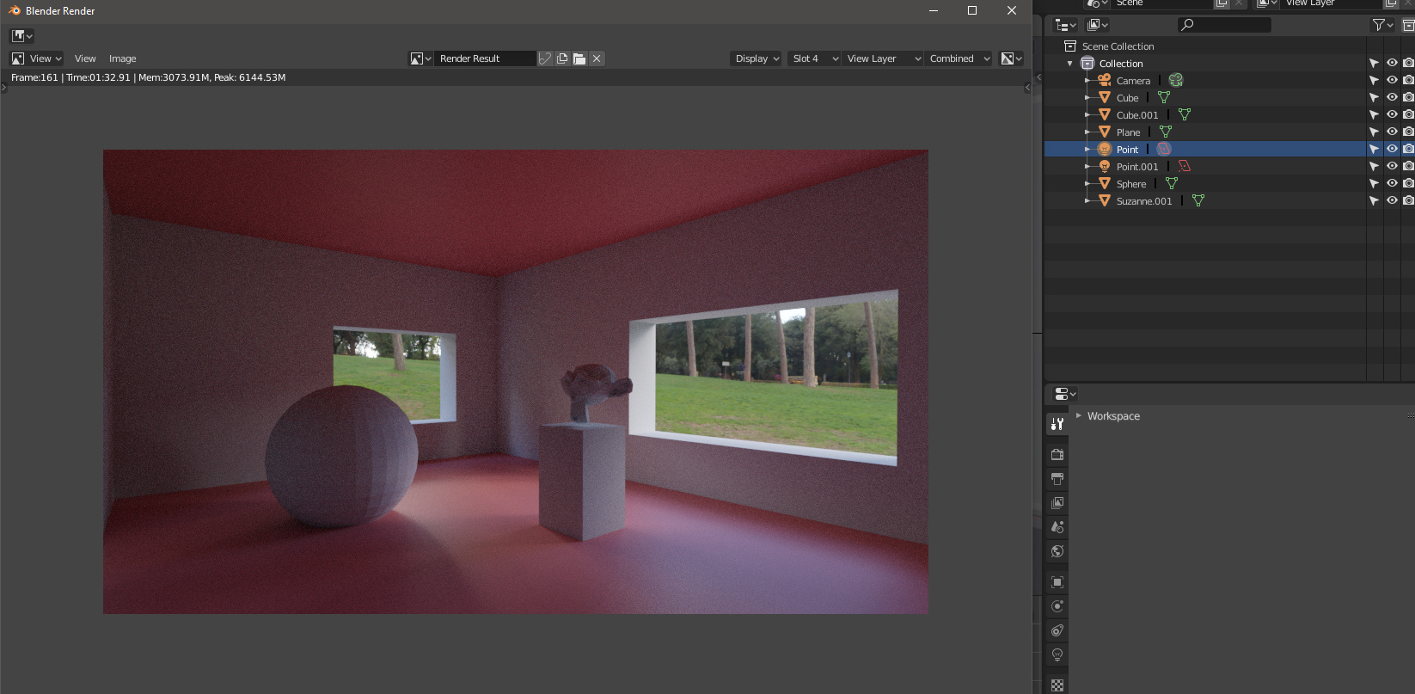Viewport: 1415px width, 694px height.
Task: Click the new collection icon in the outliner header
Action: [x=1408, y=25]
